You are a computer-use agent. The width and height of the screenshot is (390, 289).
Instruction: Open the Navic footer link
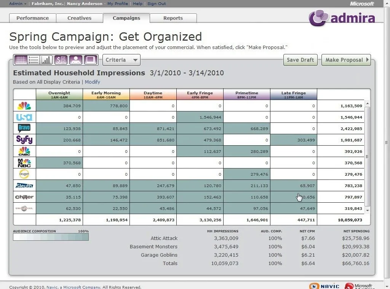point(52,287)
